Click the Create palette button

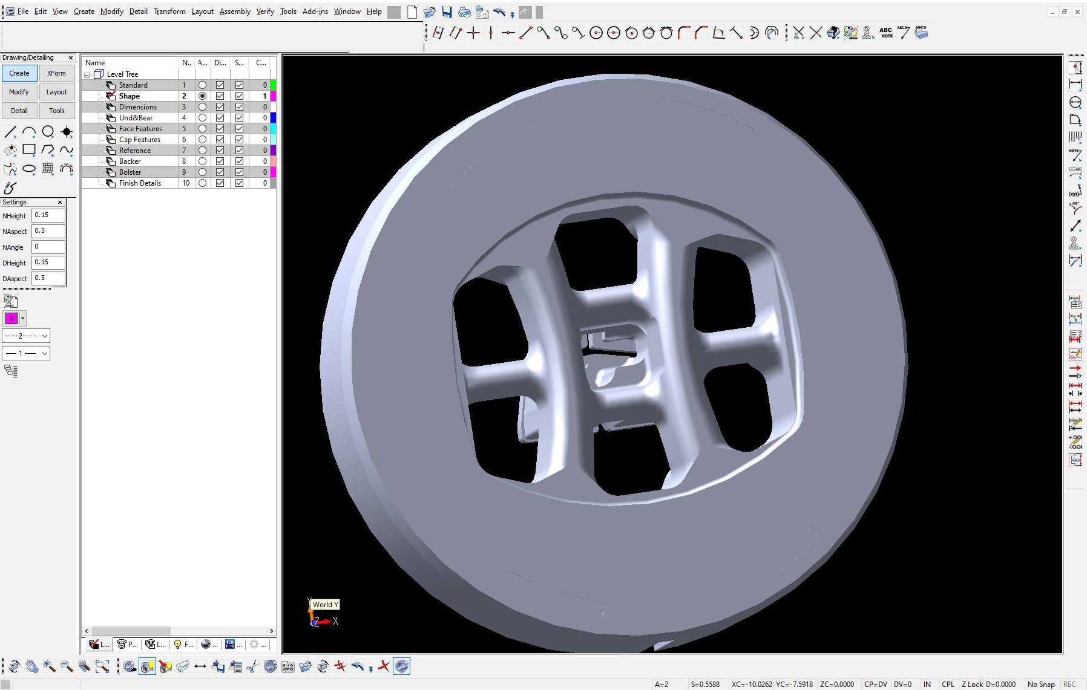[x=19, y=73]
